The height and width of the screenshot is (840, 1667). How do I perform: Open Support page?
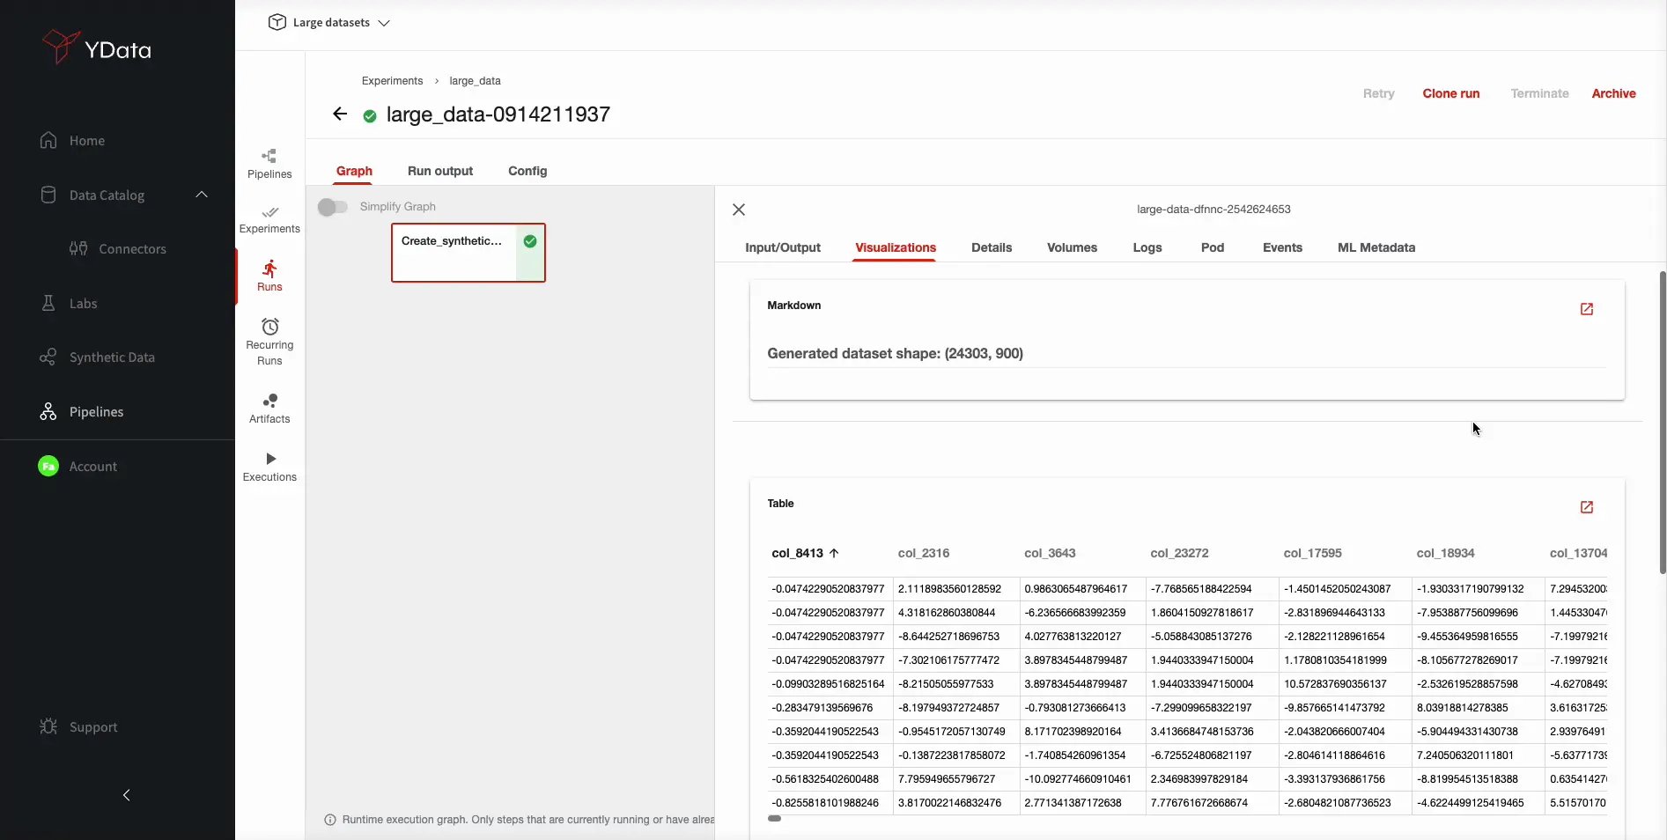[78, 727]
